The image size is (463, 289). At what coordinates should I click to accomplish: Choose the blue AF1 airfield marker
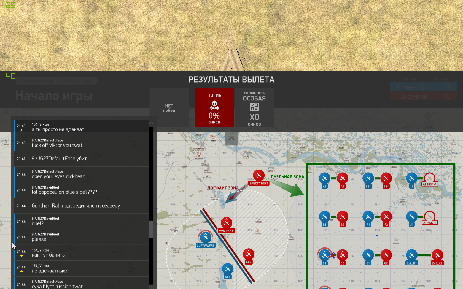(x=228, y=269)
